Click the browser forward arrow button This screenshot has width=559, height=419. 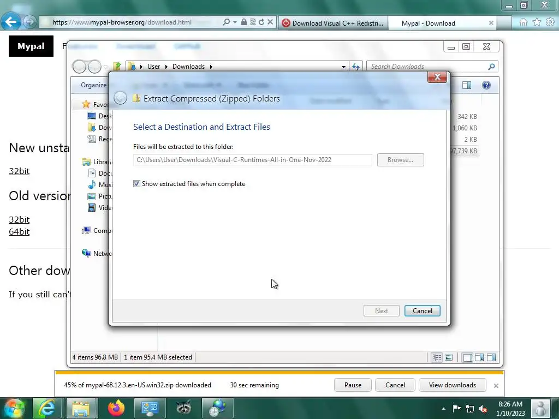[30, 22]
